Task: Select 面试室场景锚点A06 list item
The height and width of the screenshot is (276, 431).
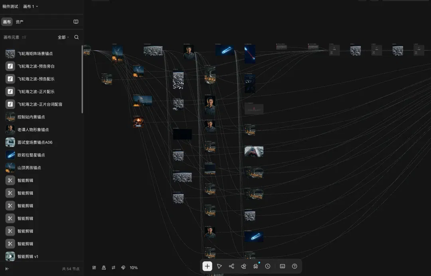Action: (41, 142)
